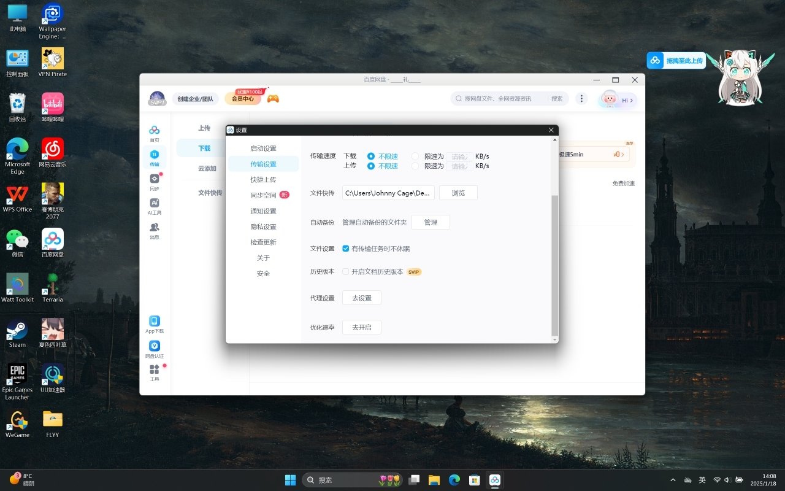
Task: Open 同步空间 settings section
Action: (x=263, y=195)
